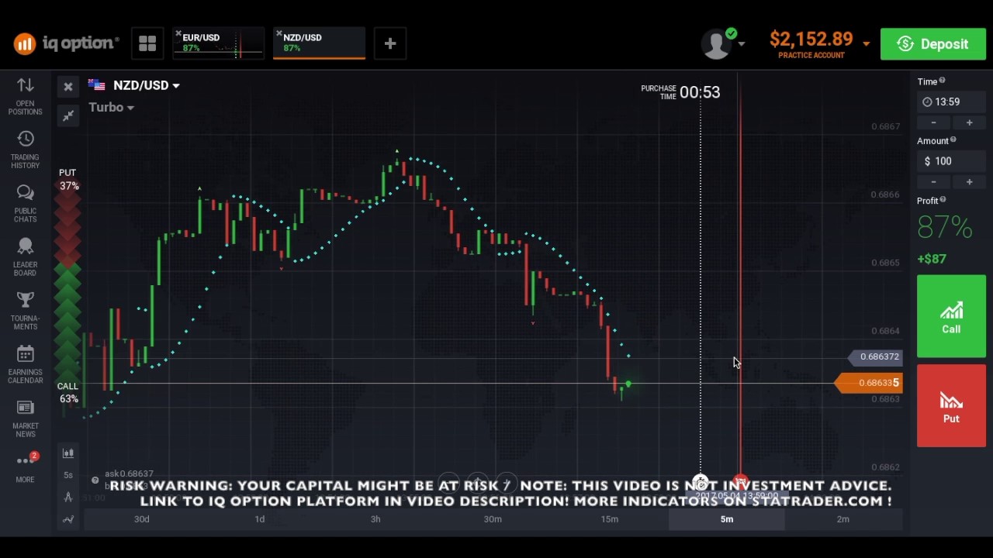The height and width of the screenshot is (558, 993).
Task: Click the IQ Option logo
Action: [x=66, y=43]
